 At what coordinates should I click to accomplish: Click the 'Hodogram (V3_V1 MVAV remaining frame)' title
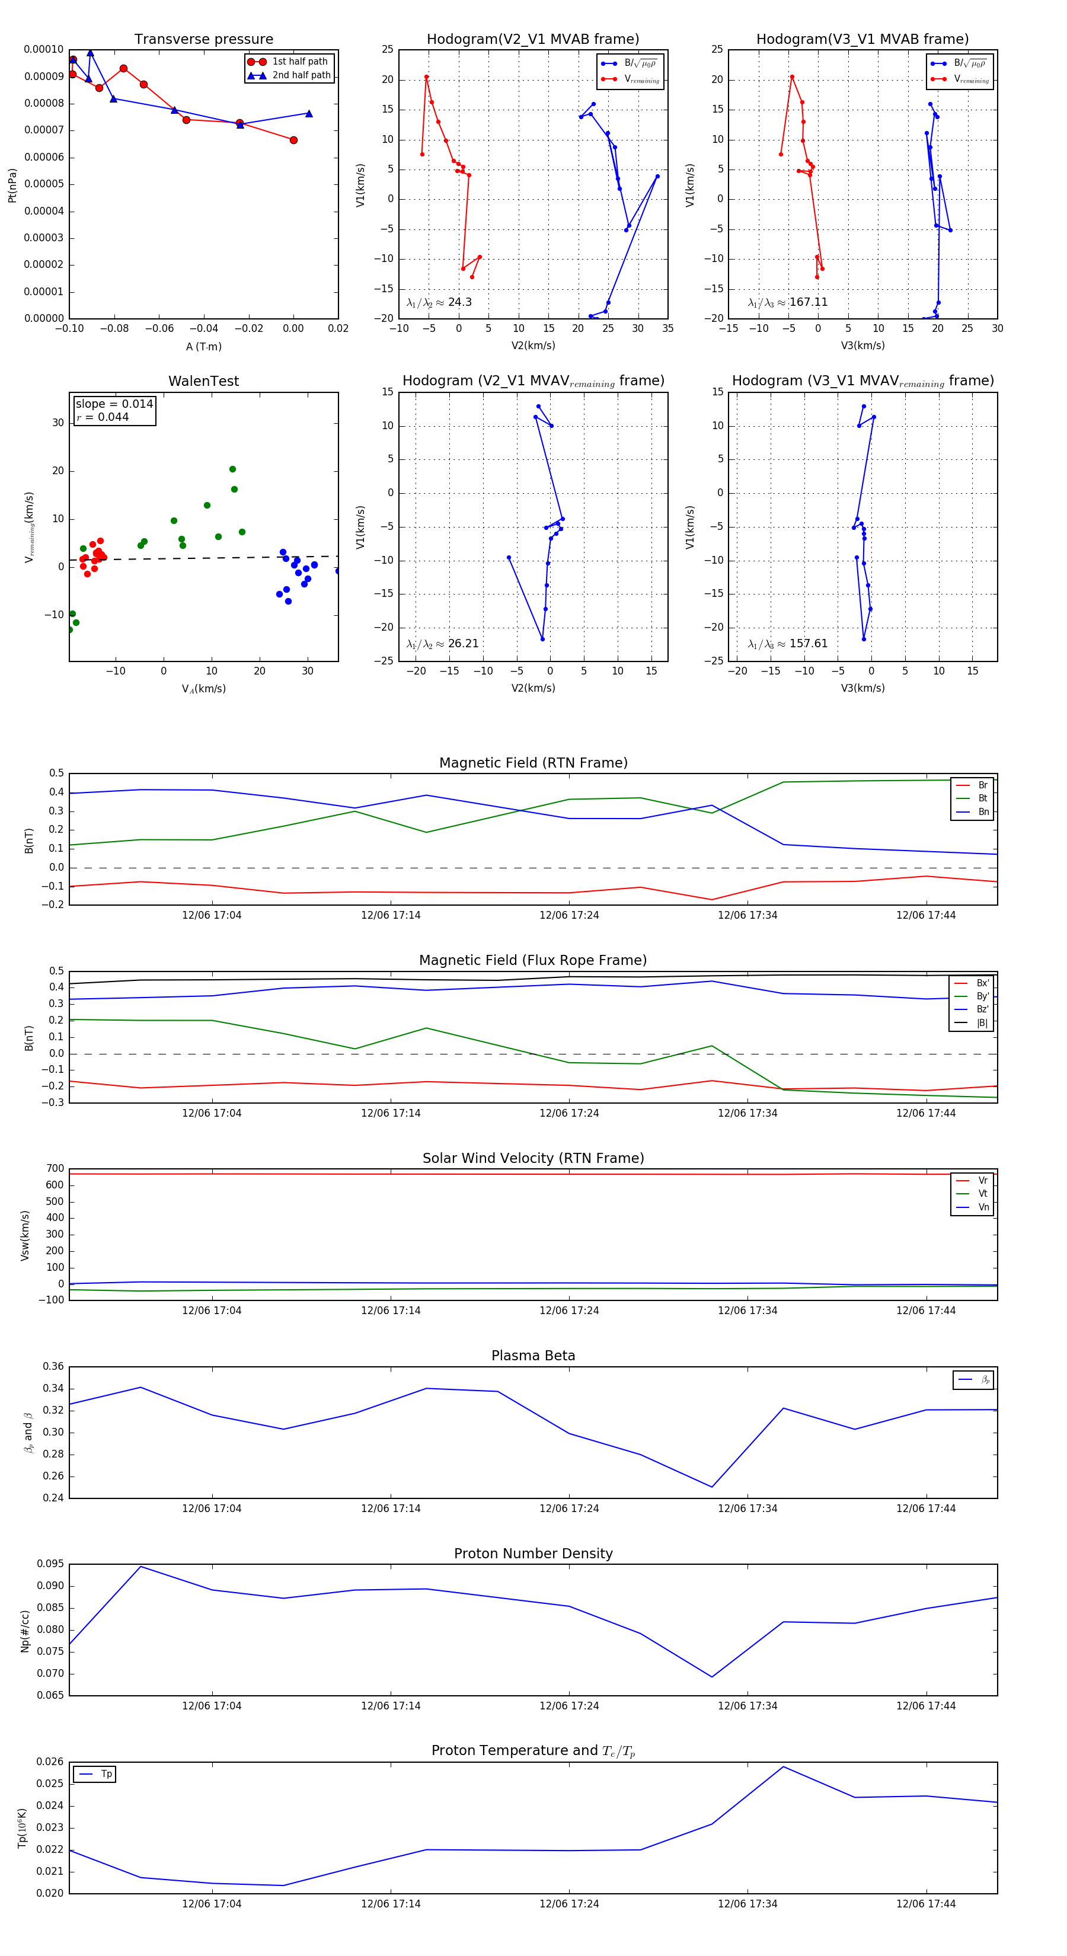click(x=862, y=381)
